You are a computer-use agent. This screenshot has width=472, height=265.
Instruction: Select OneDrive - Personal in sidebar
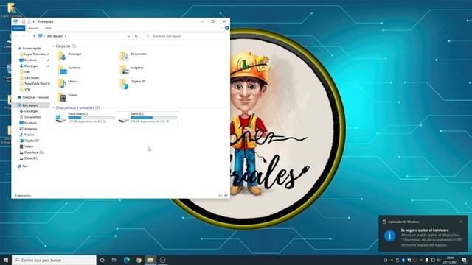click(x=32, y=97)
